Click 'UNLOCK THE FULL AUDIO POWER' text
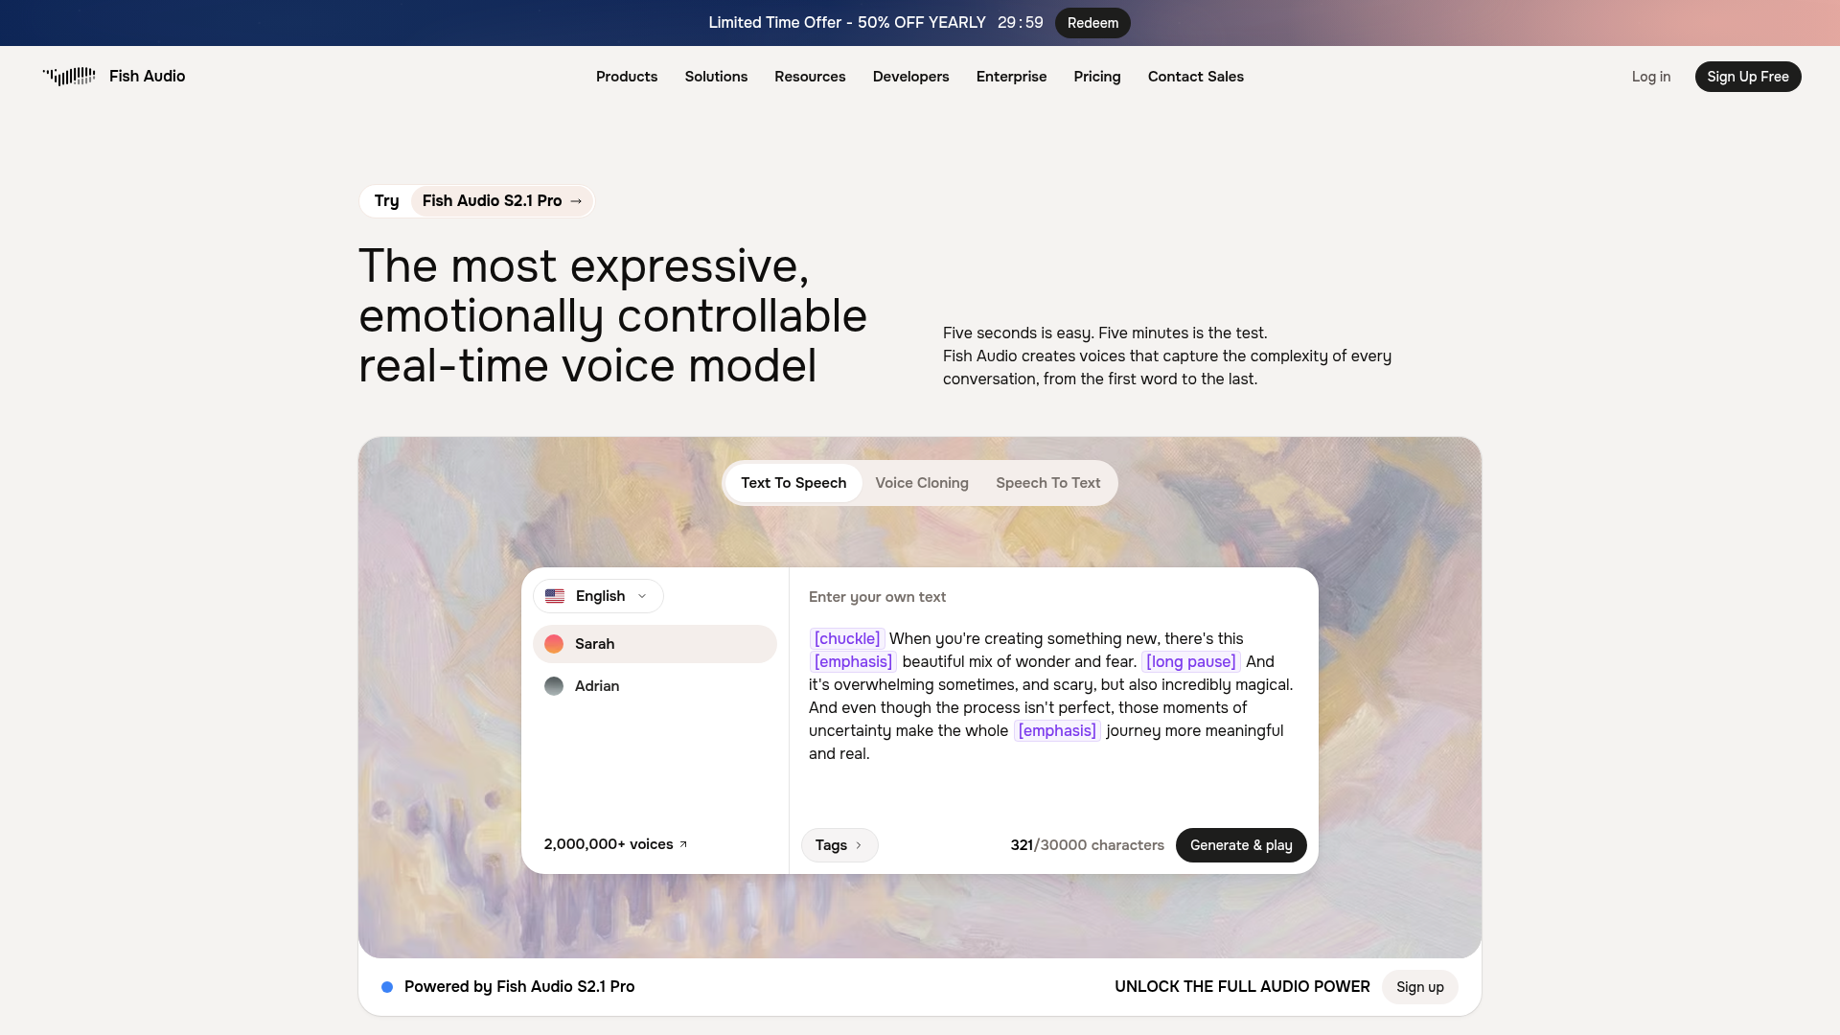The height and width of the screenshot is (1035, 1840). click(1242, 987)
